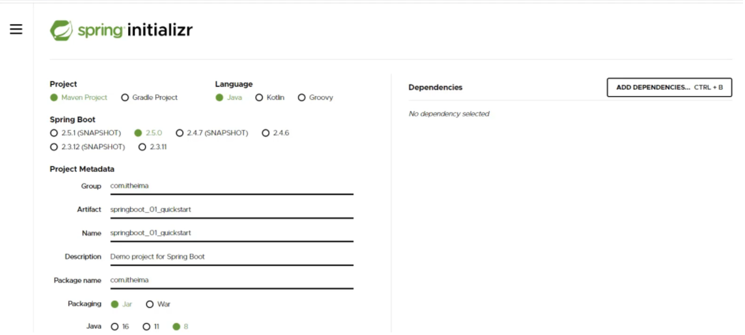The width and height of the screenshot is (745, 335).
Task: Focus the Package name field
Action: 230,280
